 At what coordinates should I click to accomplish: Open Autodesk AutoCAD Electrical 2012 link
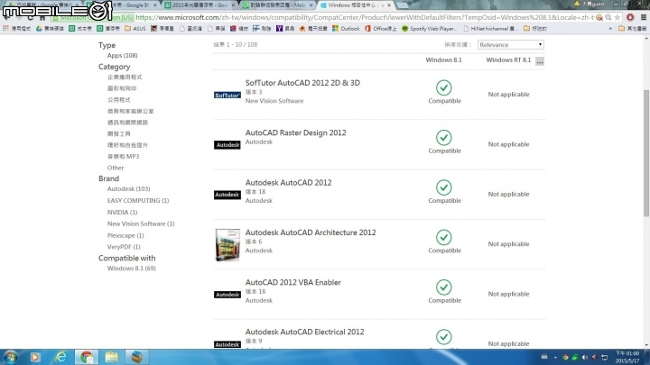point(305,332)
